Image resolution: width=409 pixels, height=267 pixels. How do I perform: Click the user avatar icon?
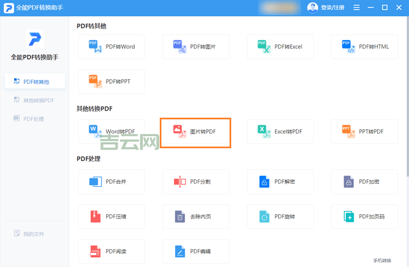point(312,8)
